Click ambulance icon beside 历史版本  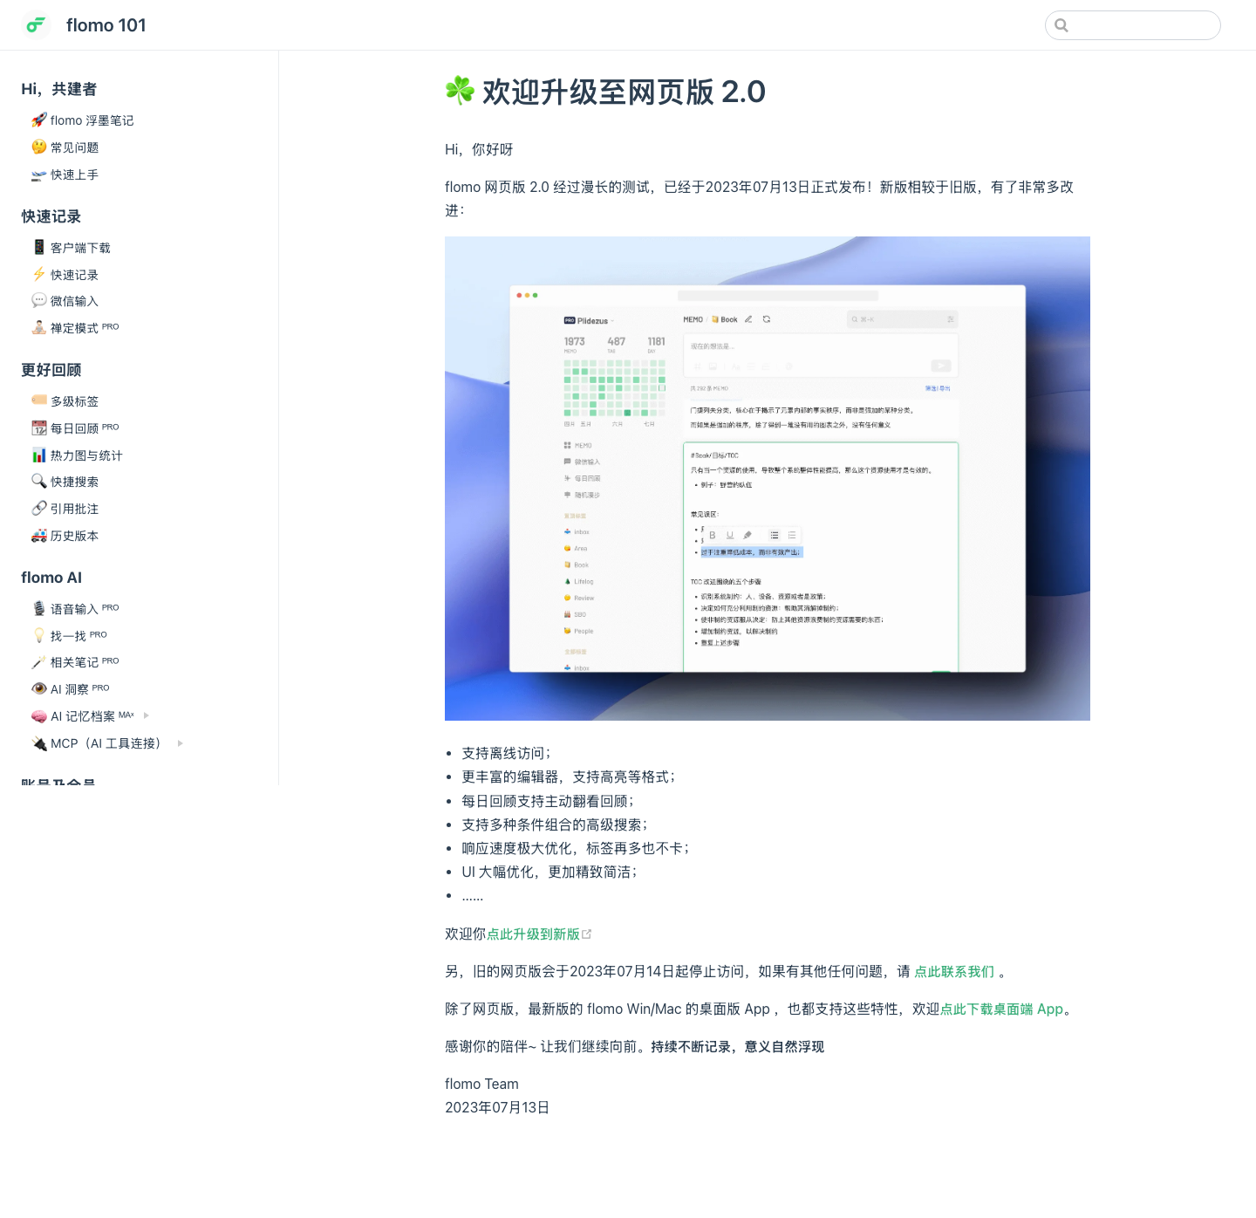tap(39, 536)
